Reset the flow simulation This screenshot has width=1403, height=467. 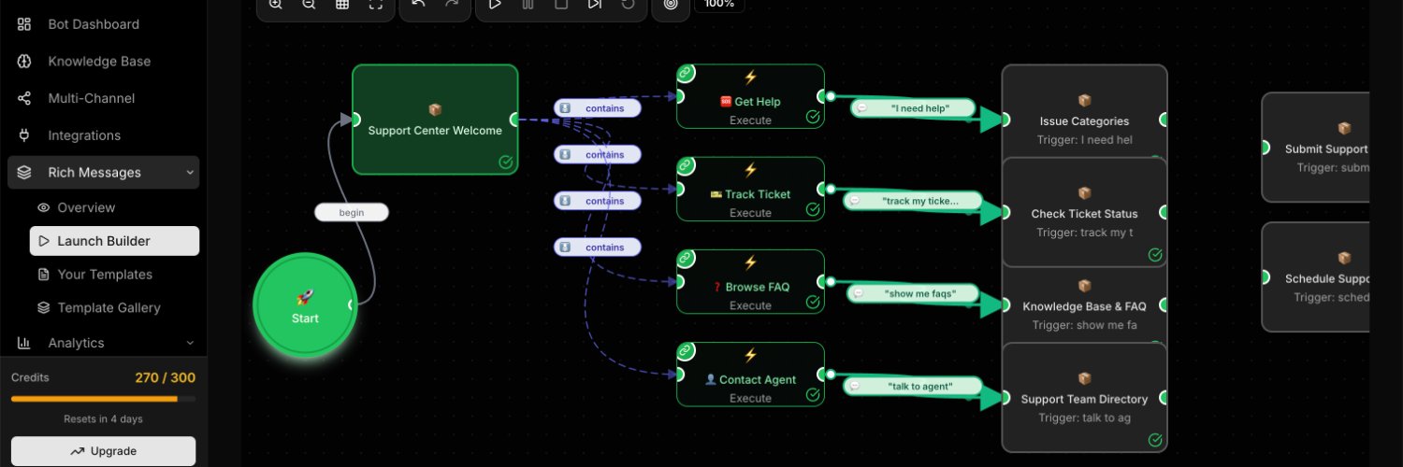click(x=629, y=4)
